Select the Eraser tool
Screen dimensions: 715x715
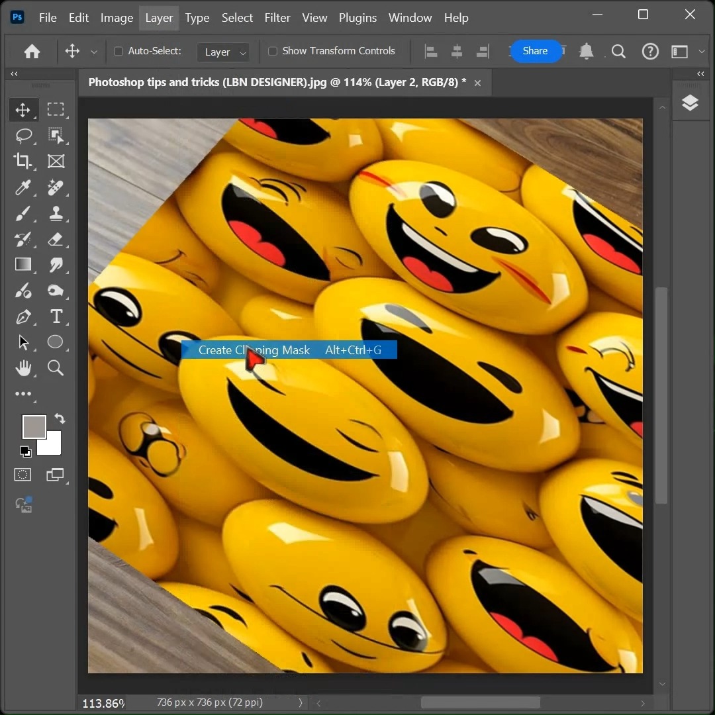click(56, 239)
